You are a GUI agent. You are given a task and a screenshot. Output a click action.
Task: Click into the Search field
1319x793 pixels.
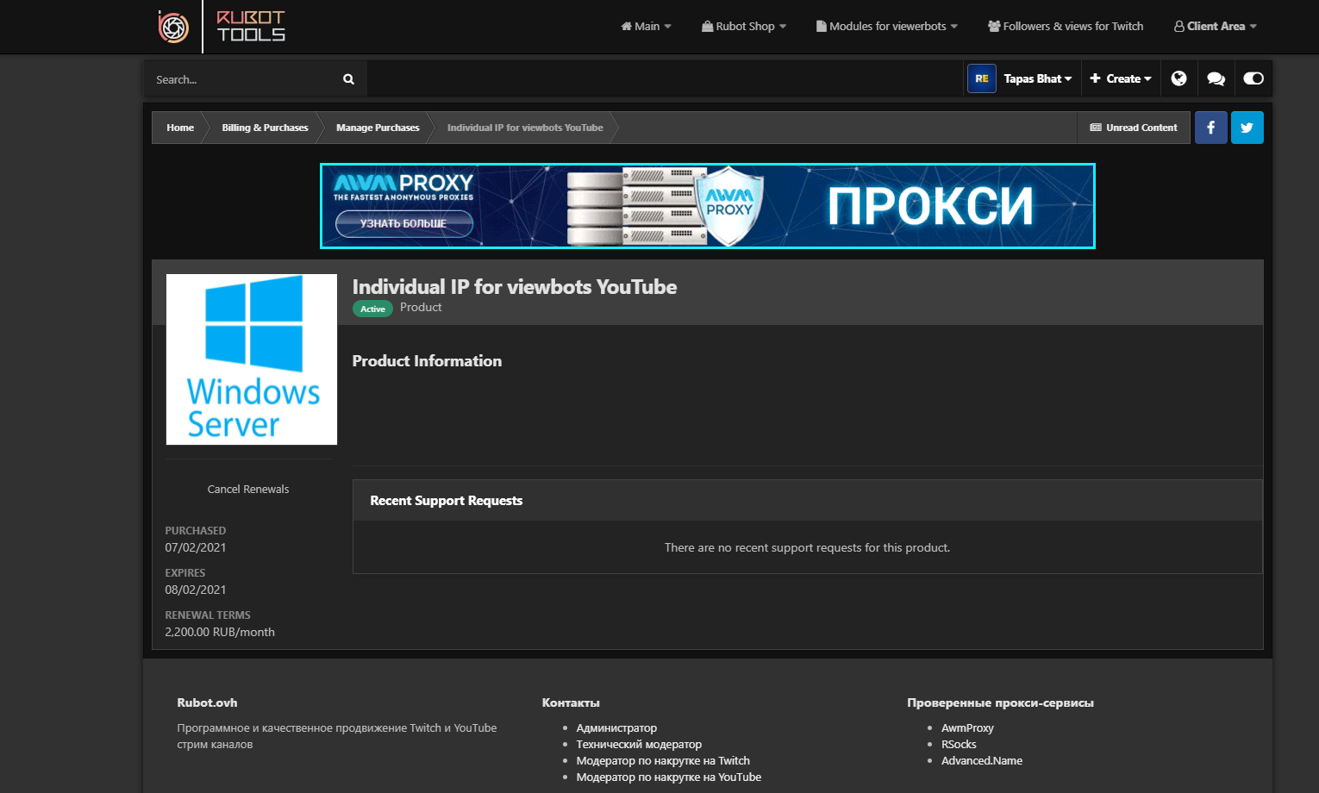coord(246,79)
